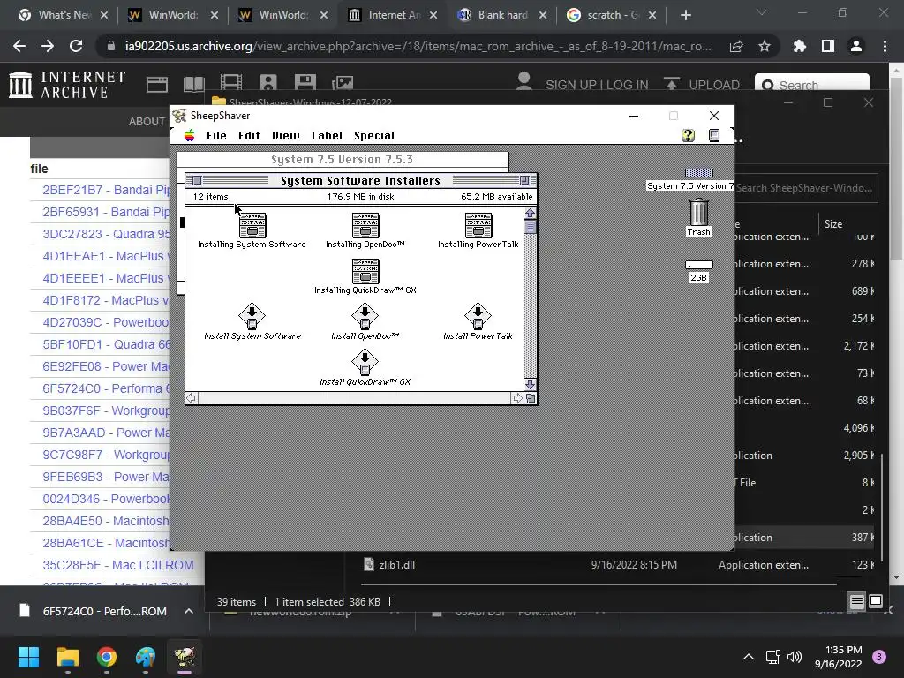The height and width of the screenshot is (678, 904).
Task: Click the close box of System Software Installers window
Action: coord(197,180)
